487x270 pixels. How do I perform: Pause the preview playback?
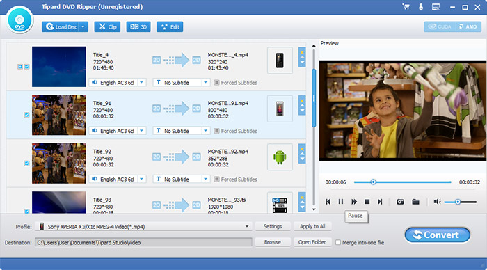341,202
